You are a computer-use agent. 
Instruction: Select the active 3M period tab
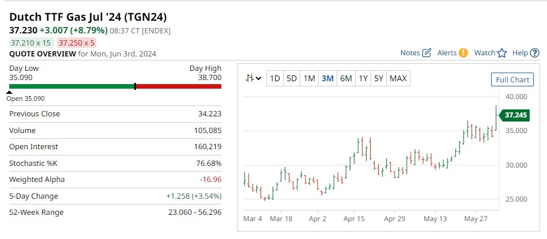(327, 78)
